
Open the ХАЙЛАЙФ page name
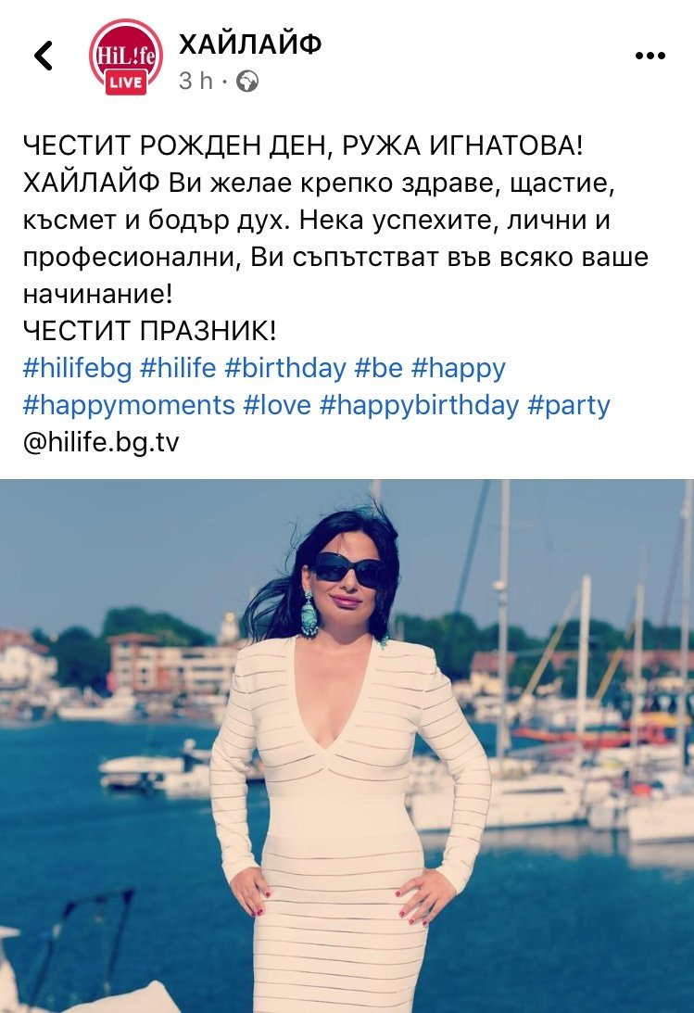click(x=250, y=44)
